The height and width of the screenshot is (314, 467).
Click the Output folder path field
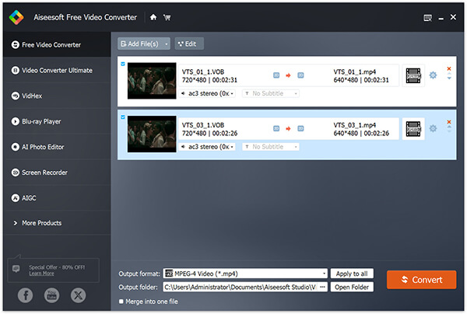point(240,287)
